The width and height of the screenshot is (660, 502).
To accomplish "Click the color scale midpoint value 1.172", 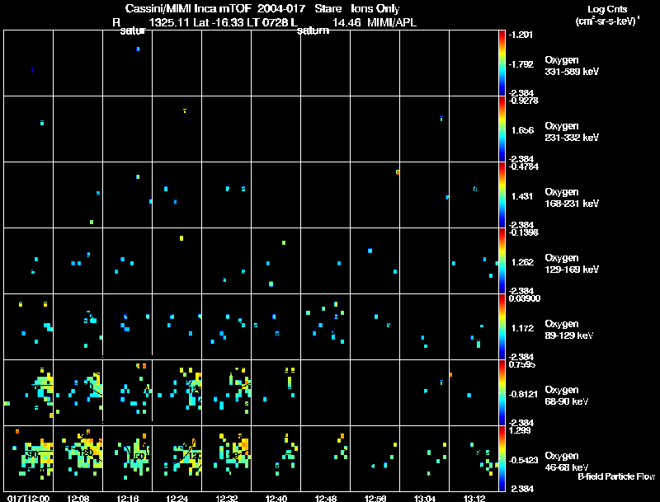I will pyautogui.click(x=522, y=328).
